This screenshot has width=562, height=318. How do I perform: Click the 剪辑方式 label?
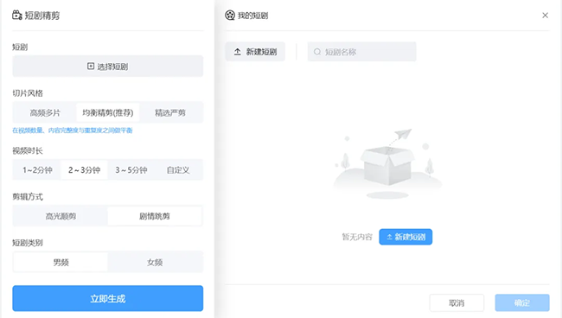(28, 197)
